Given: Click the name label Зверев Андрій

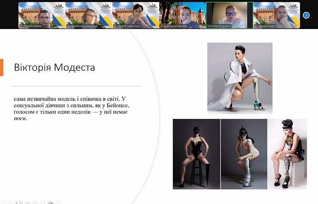Looking at the screenshot, I should coord(267,26).
